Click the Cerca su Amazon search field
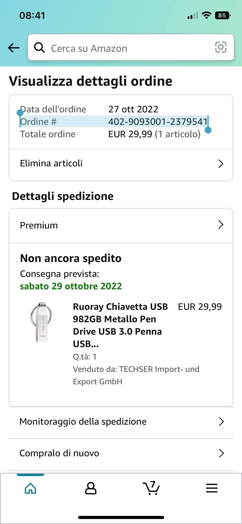The height and width of the screenshot is (524, 242). coord(131,47)
